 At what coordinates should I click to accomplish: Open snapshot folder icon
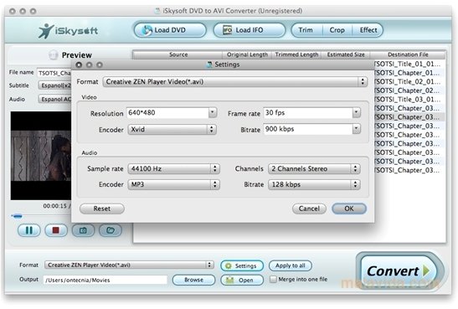pos(111,230)
